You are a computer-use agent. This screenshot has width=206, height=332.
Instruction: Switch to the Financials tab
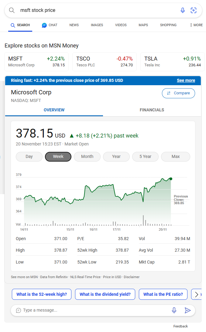tap(152, 110)
